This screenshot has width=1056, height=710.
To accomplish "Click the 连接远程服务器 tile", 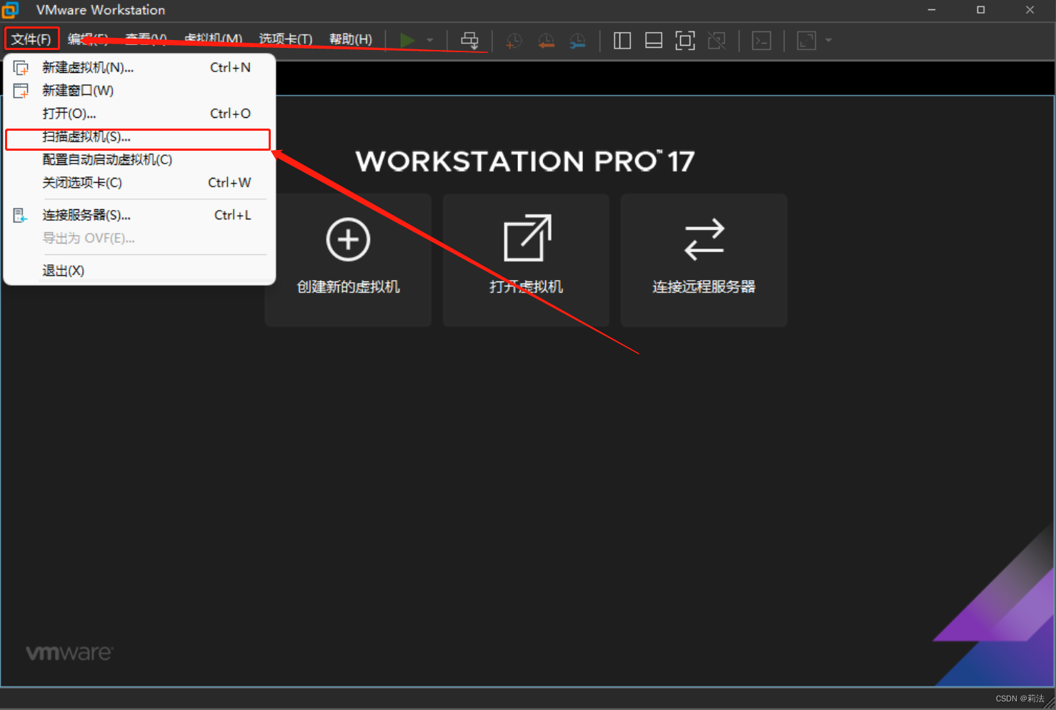I will pyautogui.click(x=704, y=260).
